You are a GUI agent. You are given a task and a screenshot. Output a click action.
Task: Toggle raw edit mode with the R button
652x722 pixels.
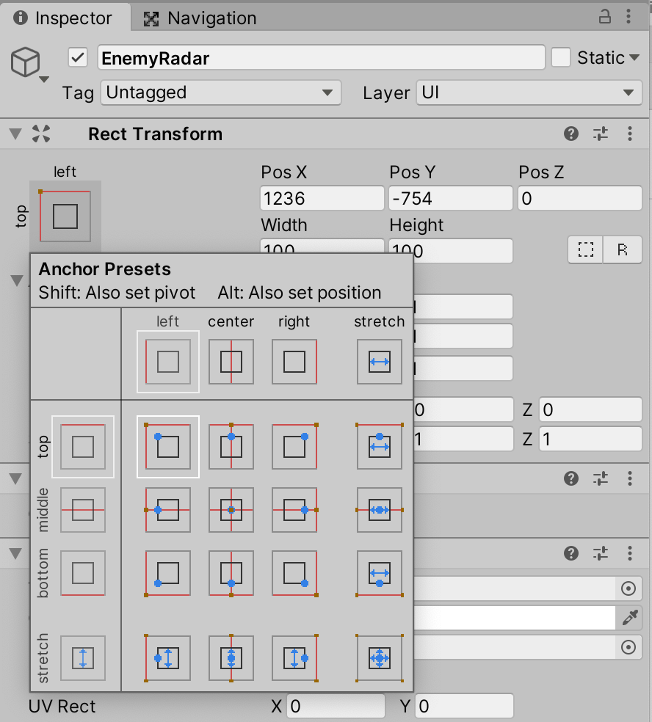pyautogui.click(x=622, y=249)
